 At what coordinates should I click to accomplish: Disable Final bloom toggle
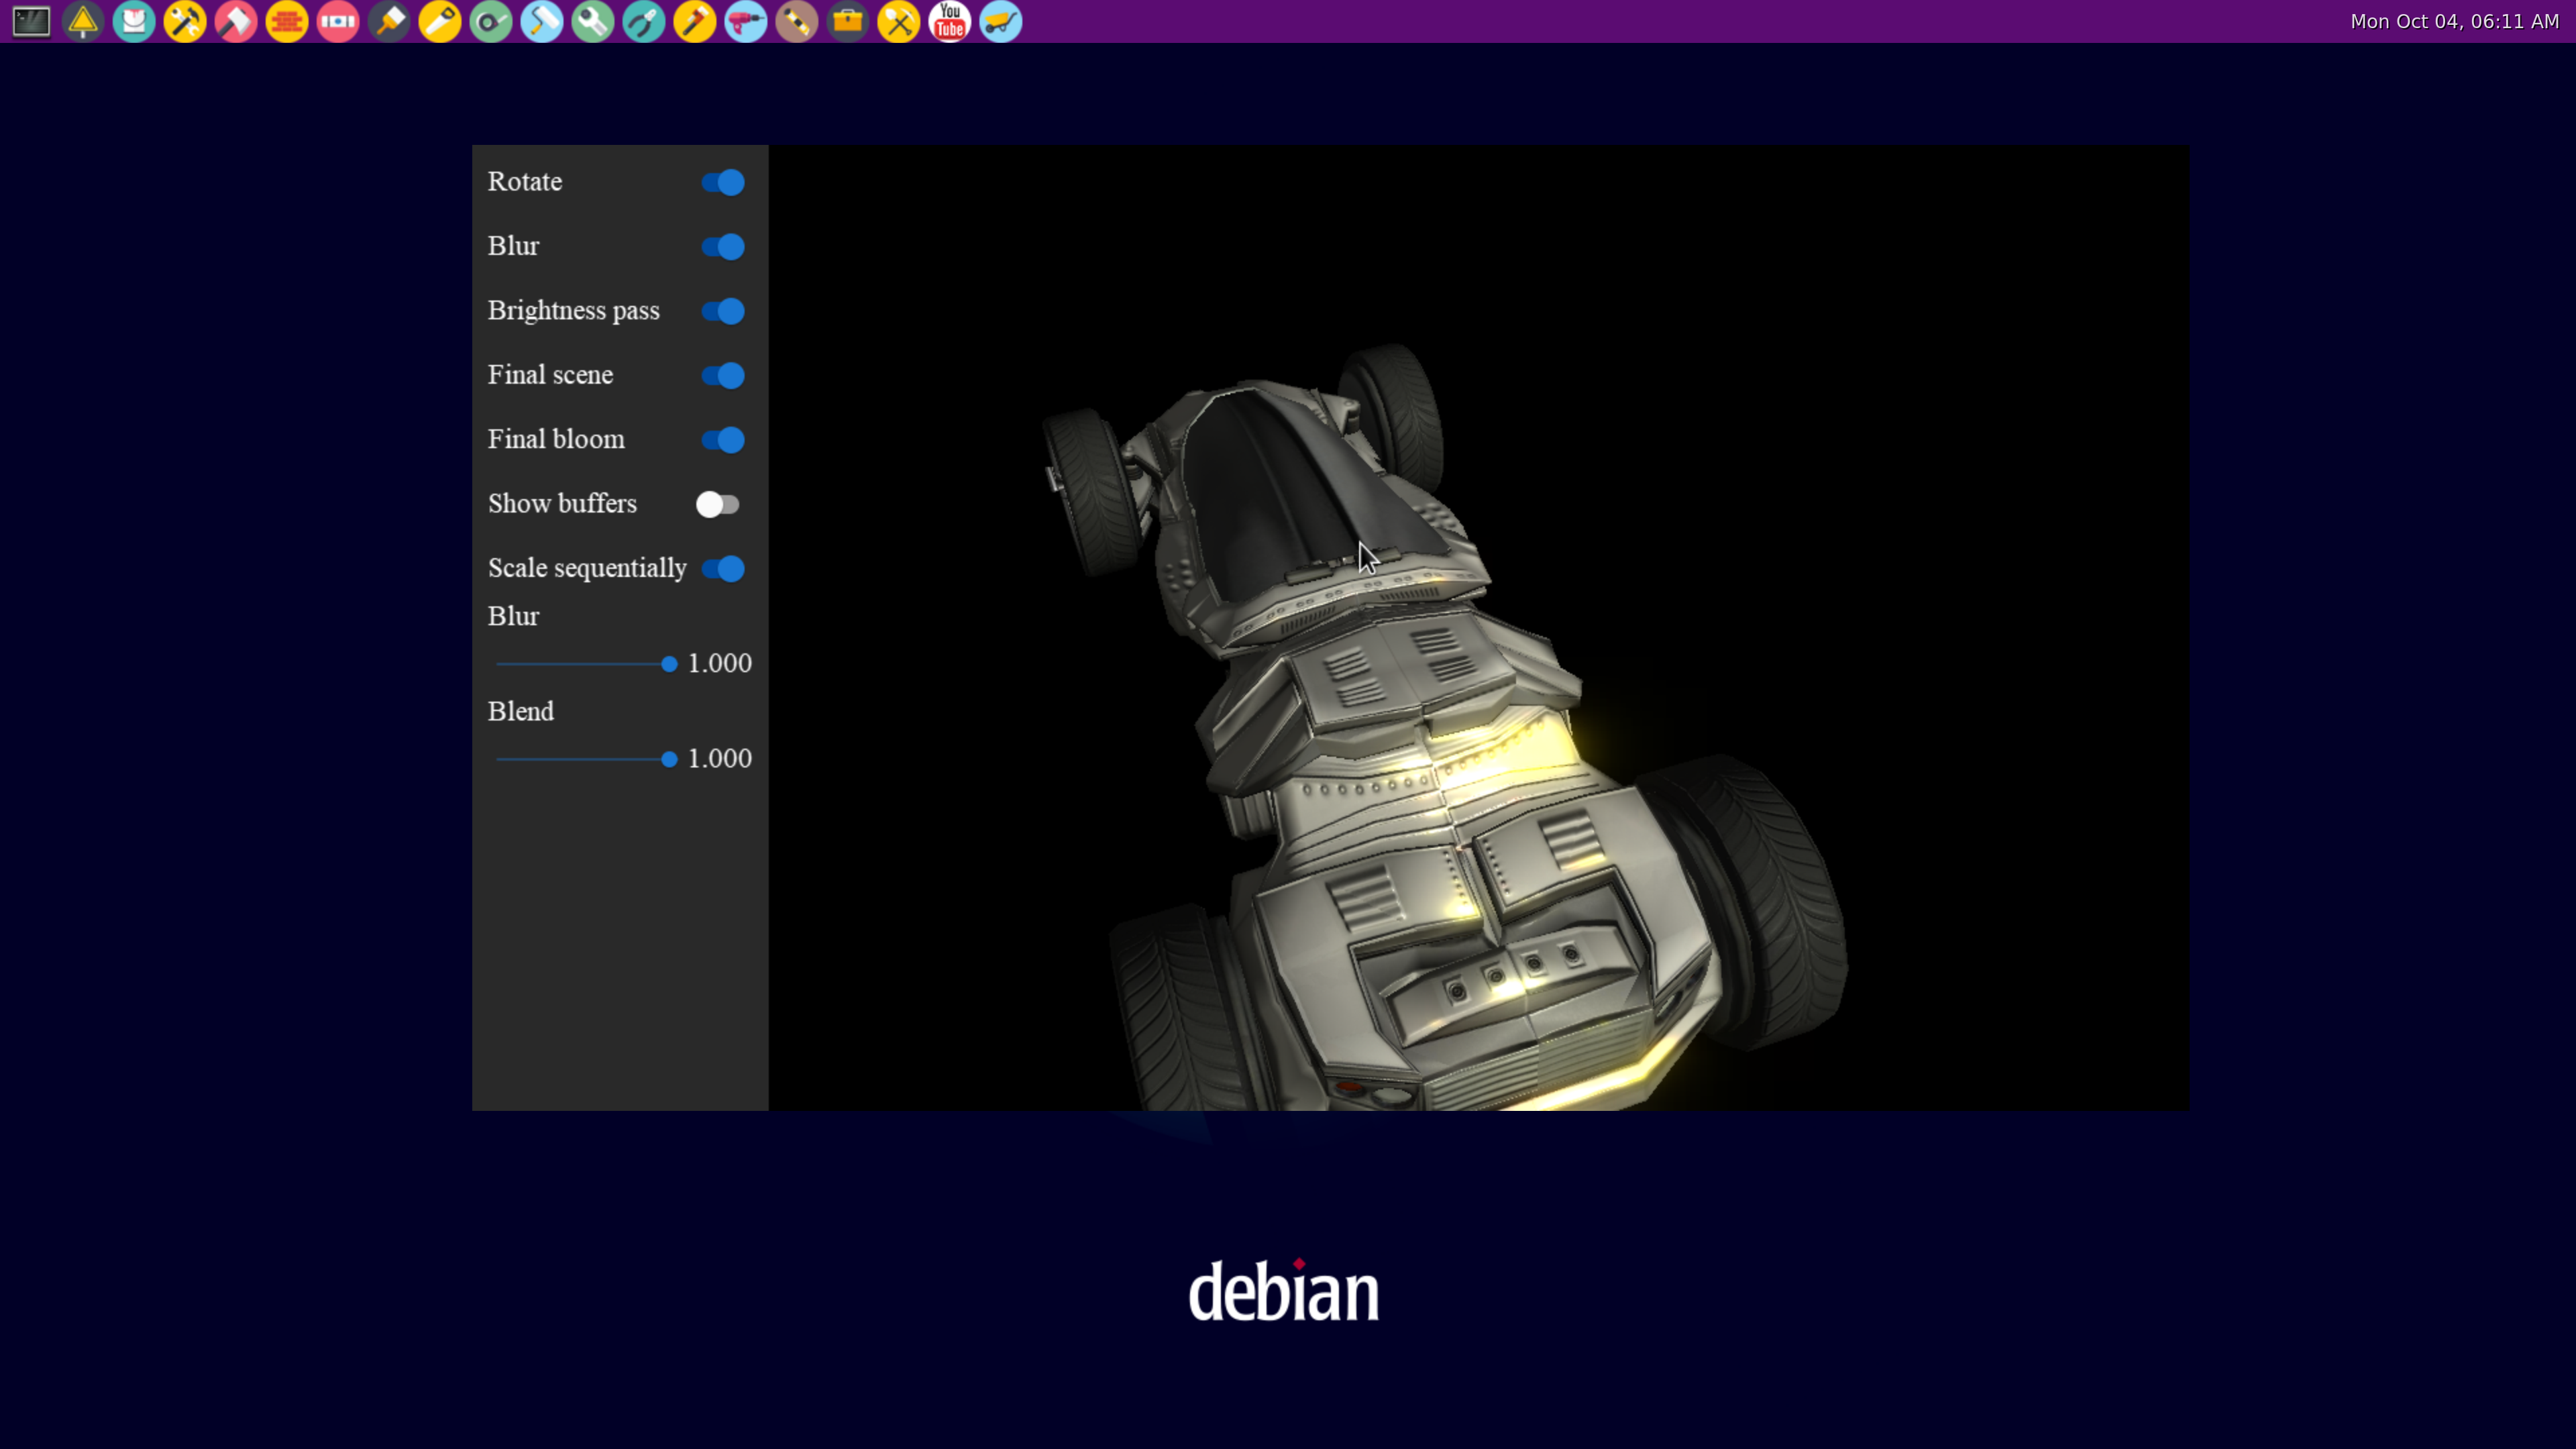pos(722,440)
